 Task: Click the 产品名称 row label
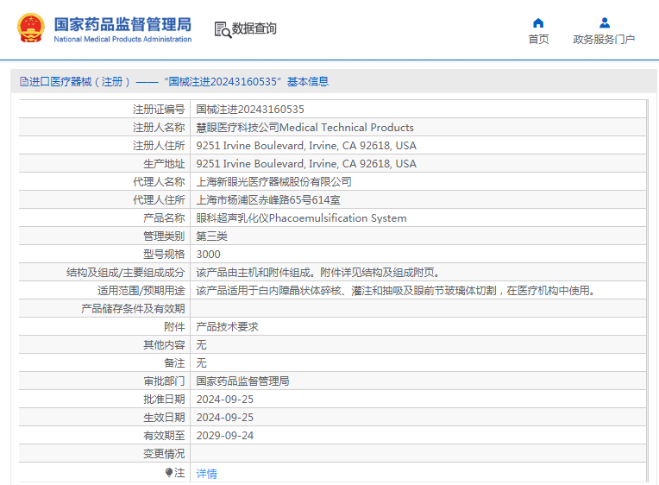click(x=164, y=217)
